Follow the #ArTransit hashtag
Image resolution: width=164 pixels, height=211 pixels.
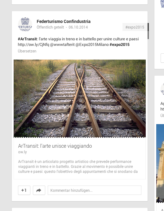coord(27,39)
